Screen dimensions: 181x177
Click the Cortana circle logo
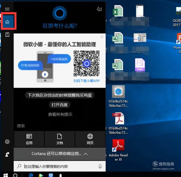point(60,13)
